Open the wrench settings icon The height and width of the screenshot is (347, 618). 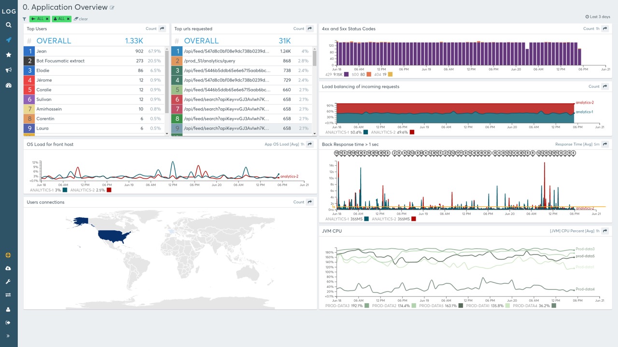point(8,281)
